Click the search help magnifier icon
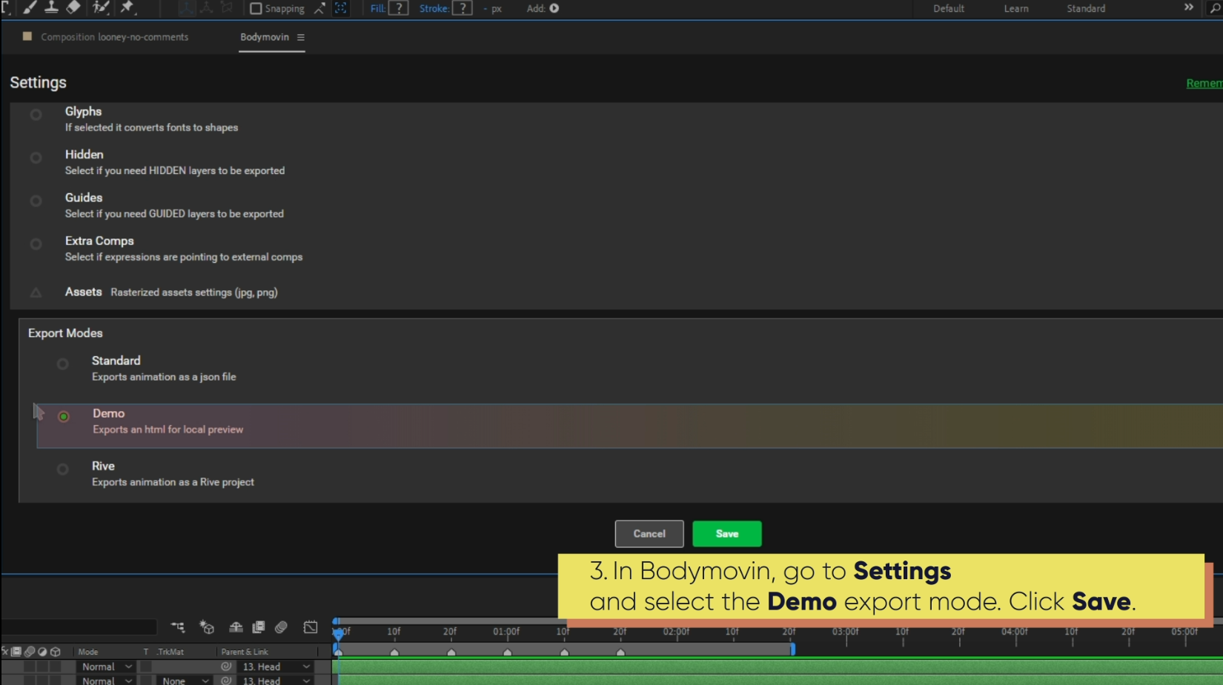The width and height of the screenshot is (1223, 685). [x=1215, y=8]
